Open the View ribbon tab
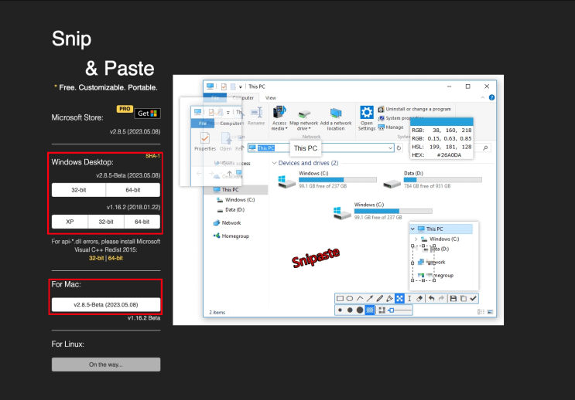The height and width of the screenshot is (400, 575). click(x=271, y=98)
